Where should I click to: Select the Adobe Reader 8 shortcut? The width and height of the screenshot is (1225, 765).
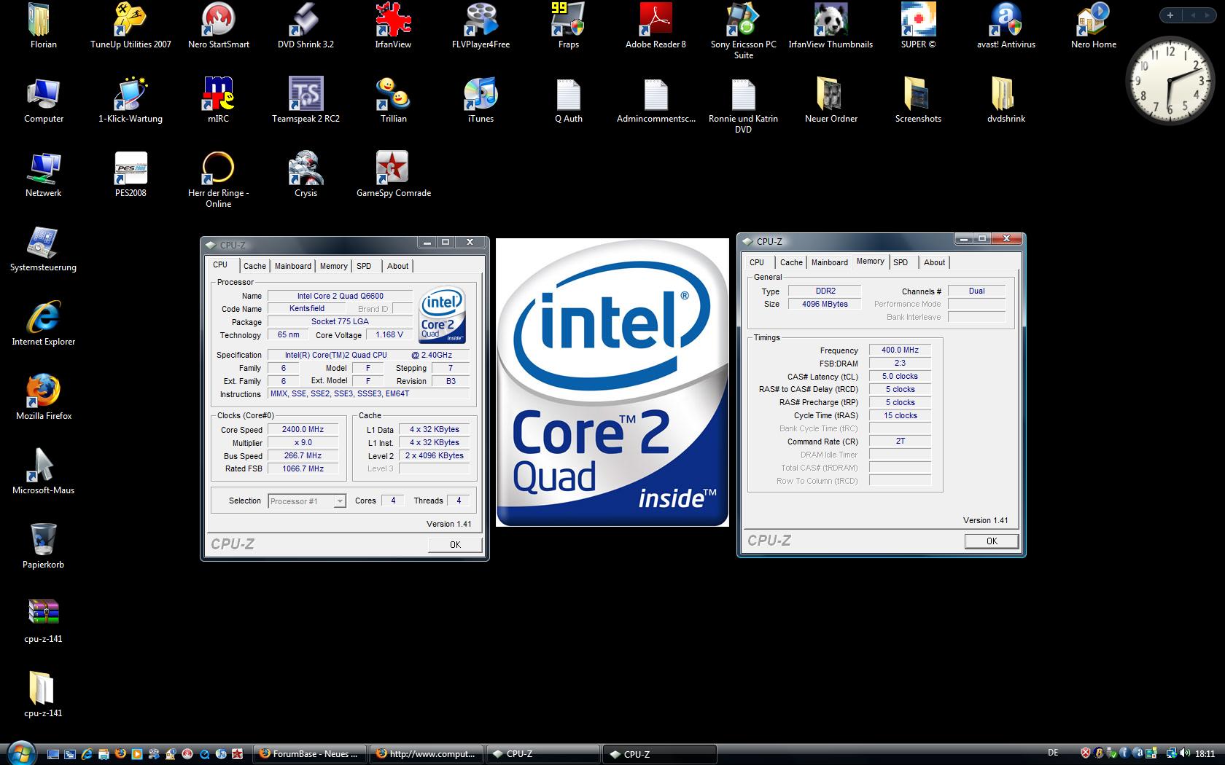656,26
